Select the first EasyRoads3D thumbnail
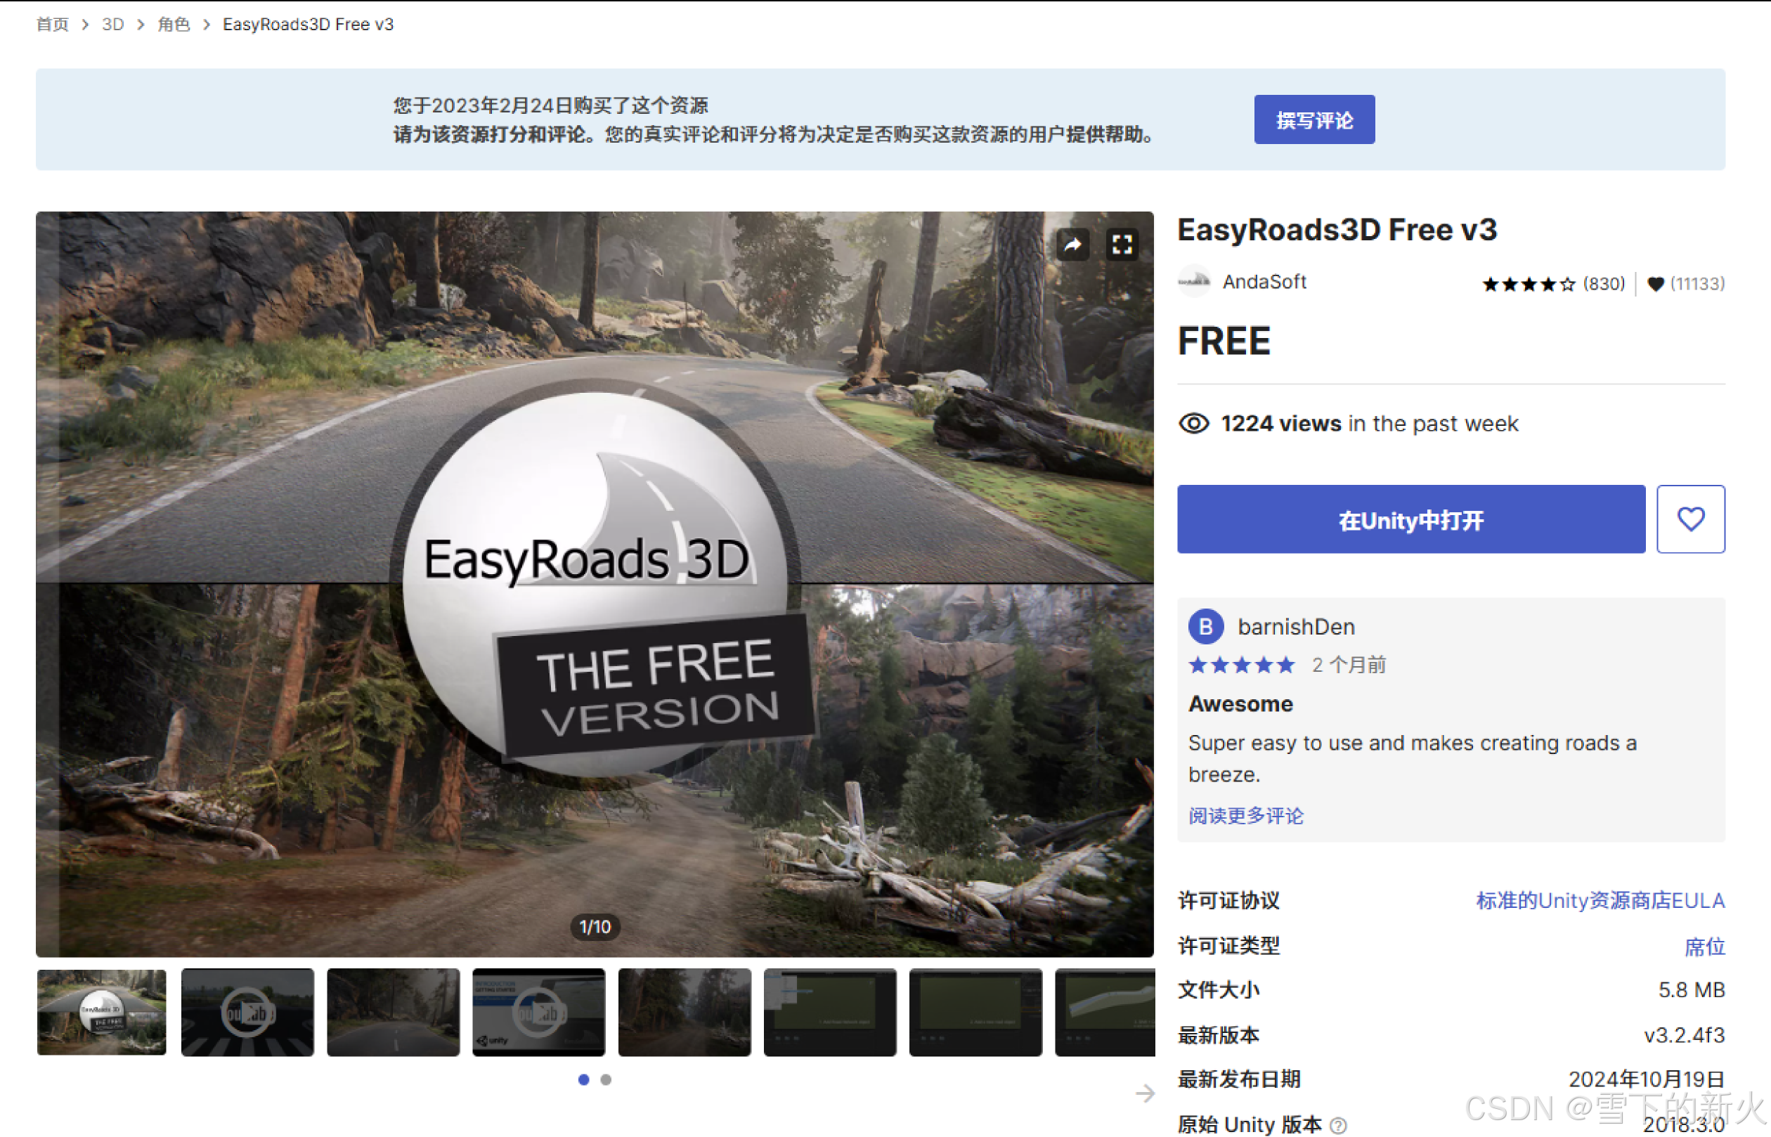 click(x=101, y=1011)
